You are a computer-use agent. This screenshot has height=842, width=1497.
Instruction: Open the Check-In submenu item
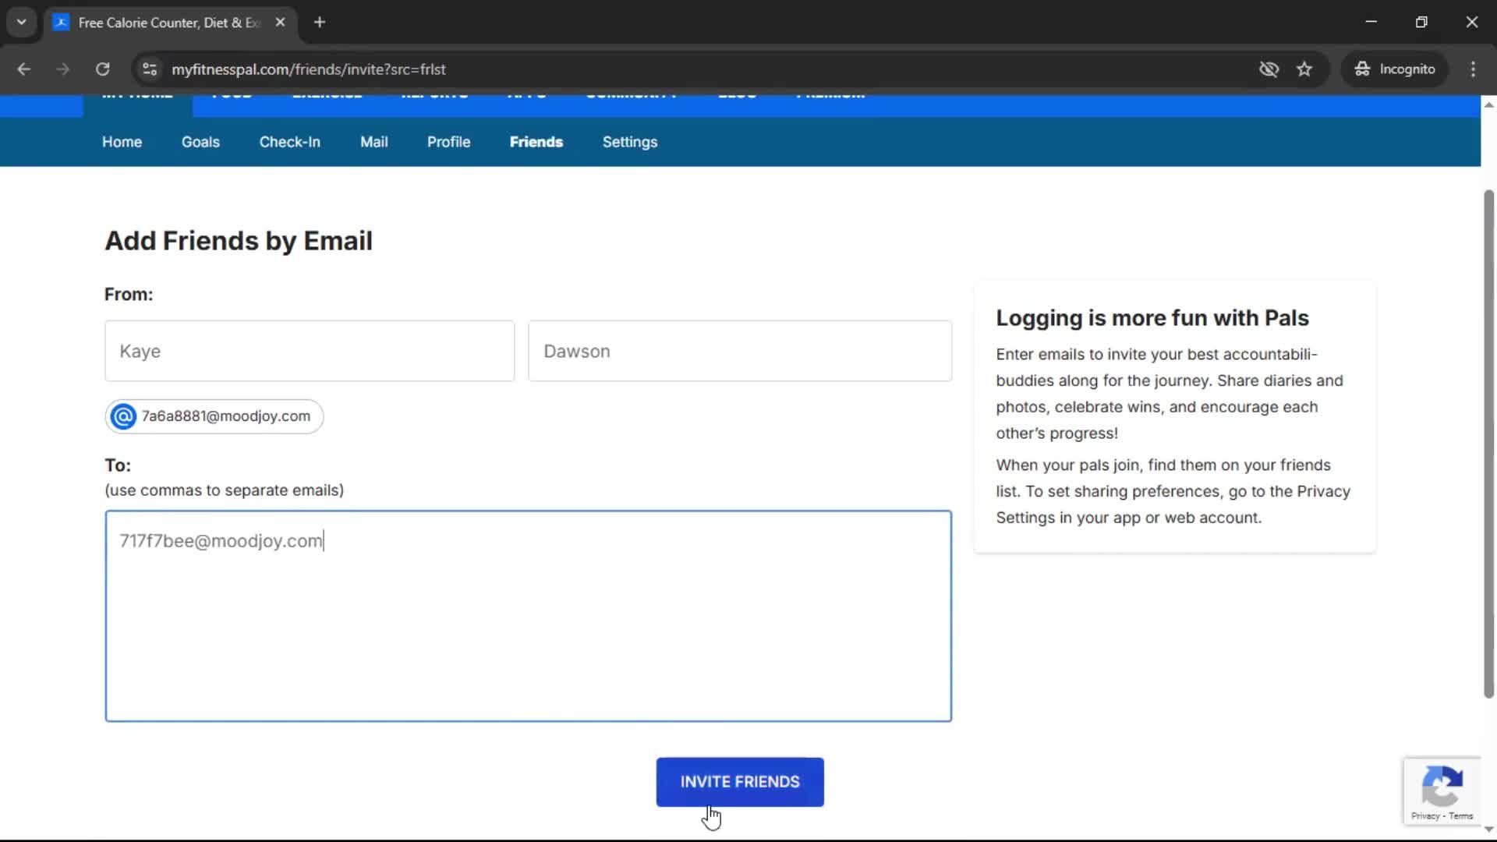[x=289, y=142]
